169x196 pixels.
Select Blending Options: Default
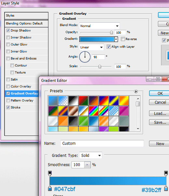(x=26, y=24)
